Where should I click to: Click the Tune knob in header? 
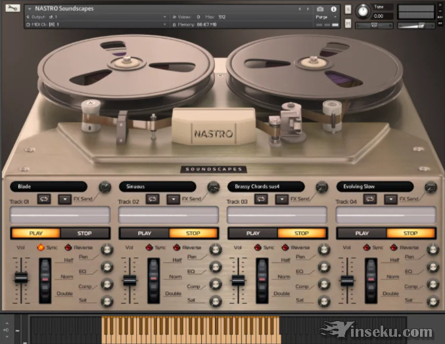[363, 11]
